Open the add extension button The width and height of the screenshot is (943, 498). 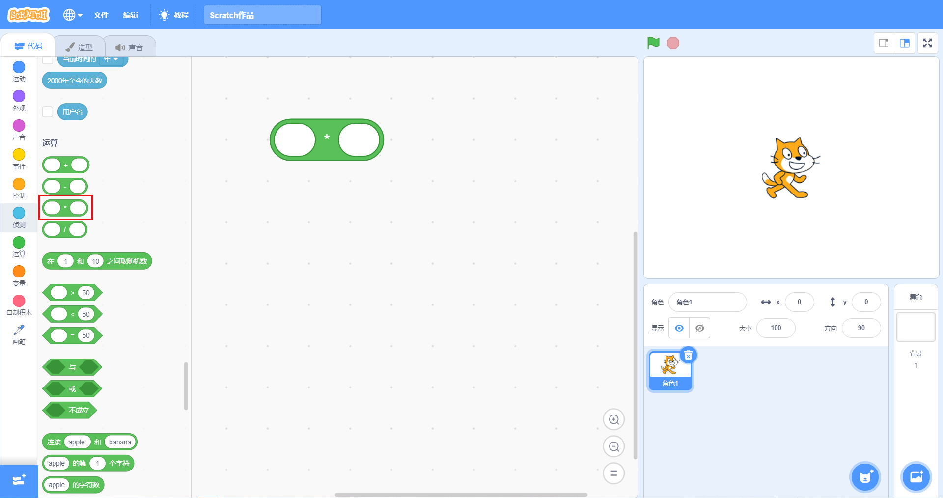(19, 481)
